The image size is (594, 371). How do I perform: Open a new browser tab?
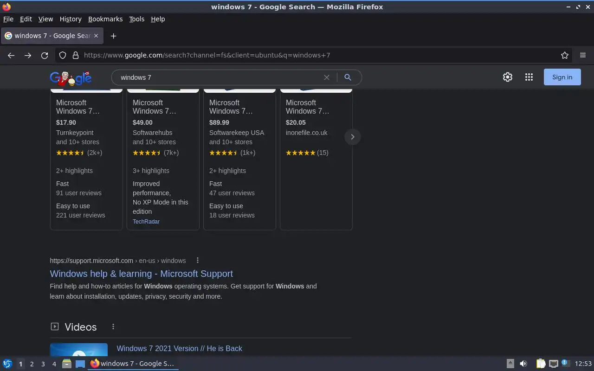(113, 36)
